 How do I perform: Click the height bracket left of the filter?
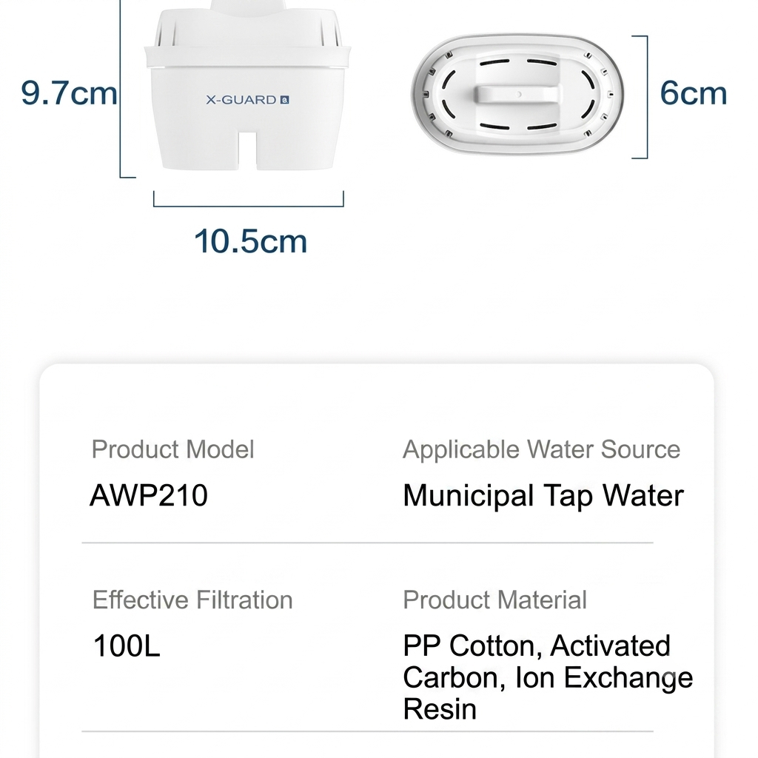127,89
